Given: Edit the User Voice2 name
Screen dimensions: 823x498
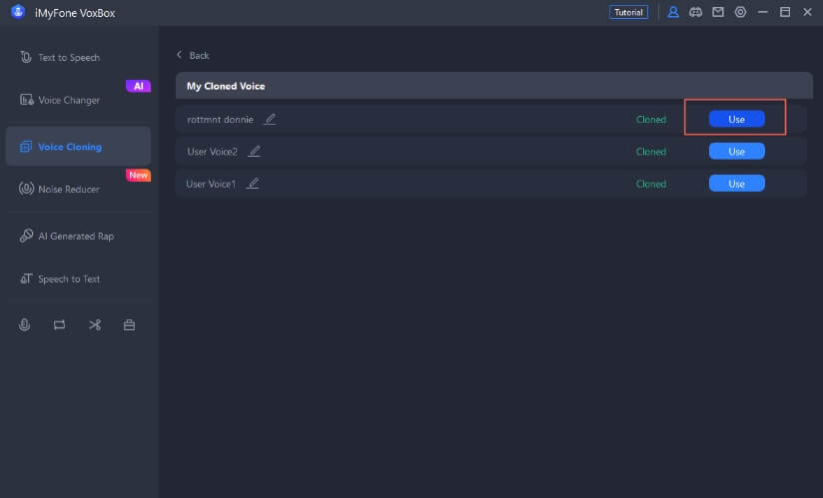Looking at the screenshot, I should click(255, 152).
